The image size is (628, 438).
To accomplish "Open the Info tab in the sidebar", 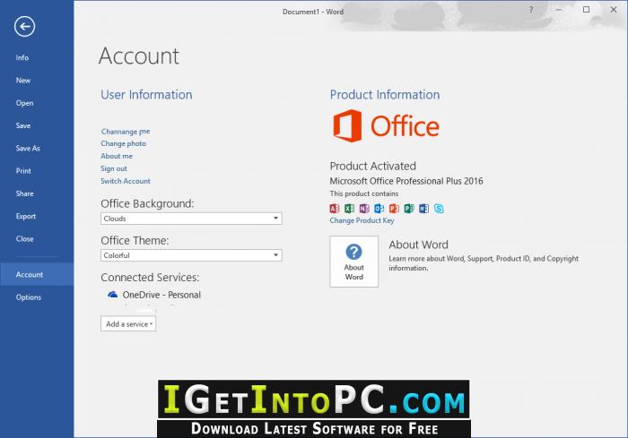I will point(22,57).
